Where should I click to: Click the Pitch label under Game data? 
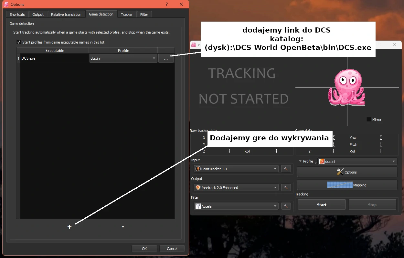point(354,144)
